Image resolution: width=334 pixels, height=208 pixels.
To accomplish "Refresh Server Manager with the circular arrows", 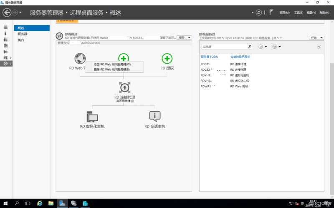I will [x=258, y=12].
